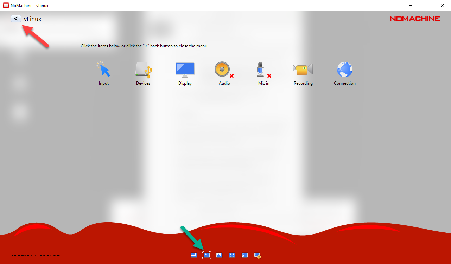
Task: Switch to fullscreen using four-arrows icon
Action: pyautogui.click(x=232, y=255)
